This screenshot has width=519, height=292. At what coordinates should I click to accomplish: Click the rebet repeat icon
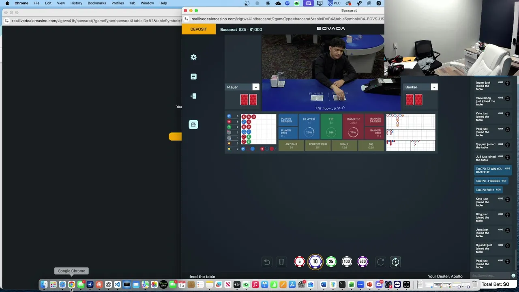(x=395, y=262)
